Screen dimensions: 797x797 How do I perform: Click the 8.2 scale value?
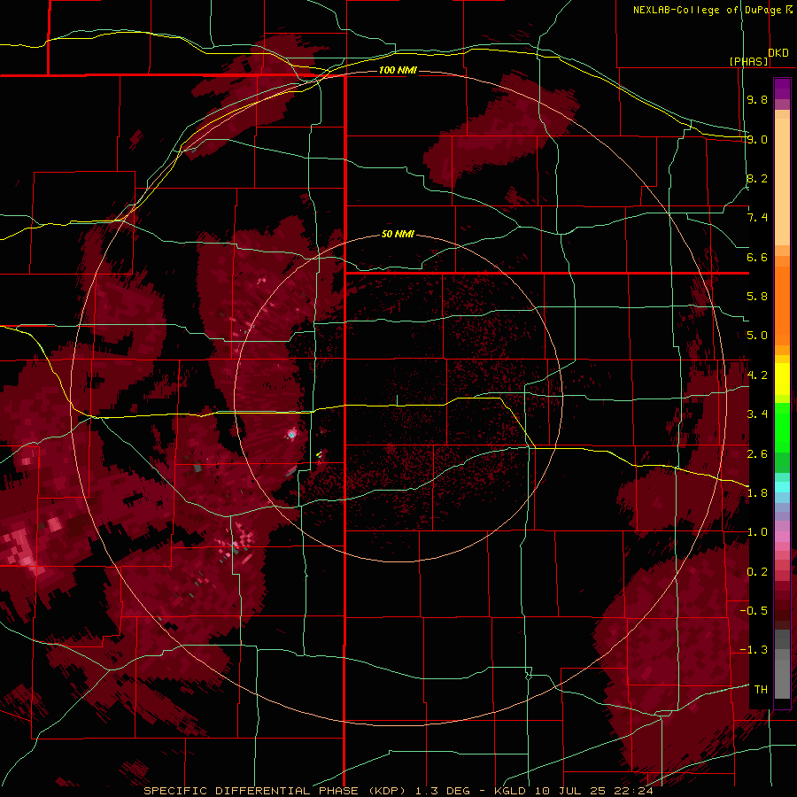(x=757, y=178)
